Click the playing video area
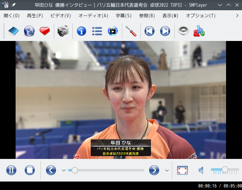 121,100
